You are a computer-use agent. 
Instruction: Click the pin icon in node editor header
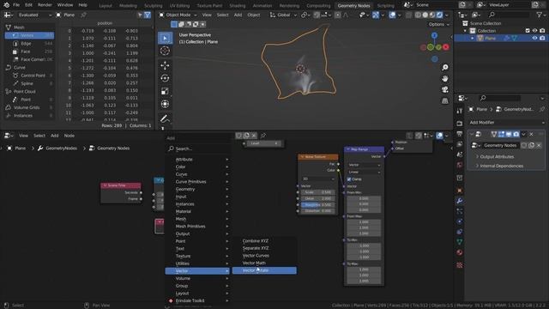point(263,136)
